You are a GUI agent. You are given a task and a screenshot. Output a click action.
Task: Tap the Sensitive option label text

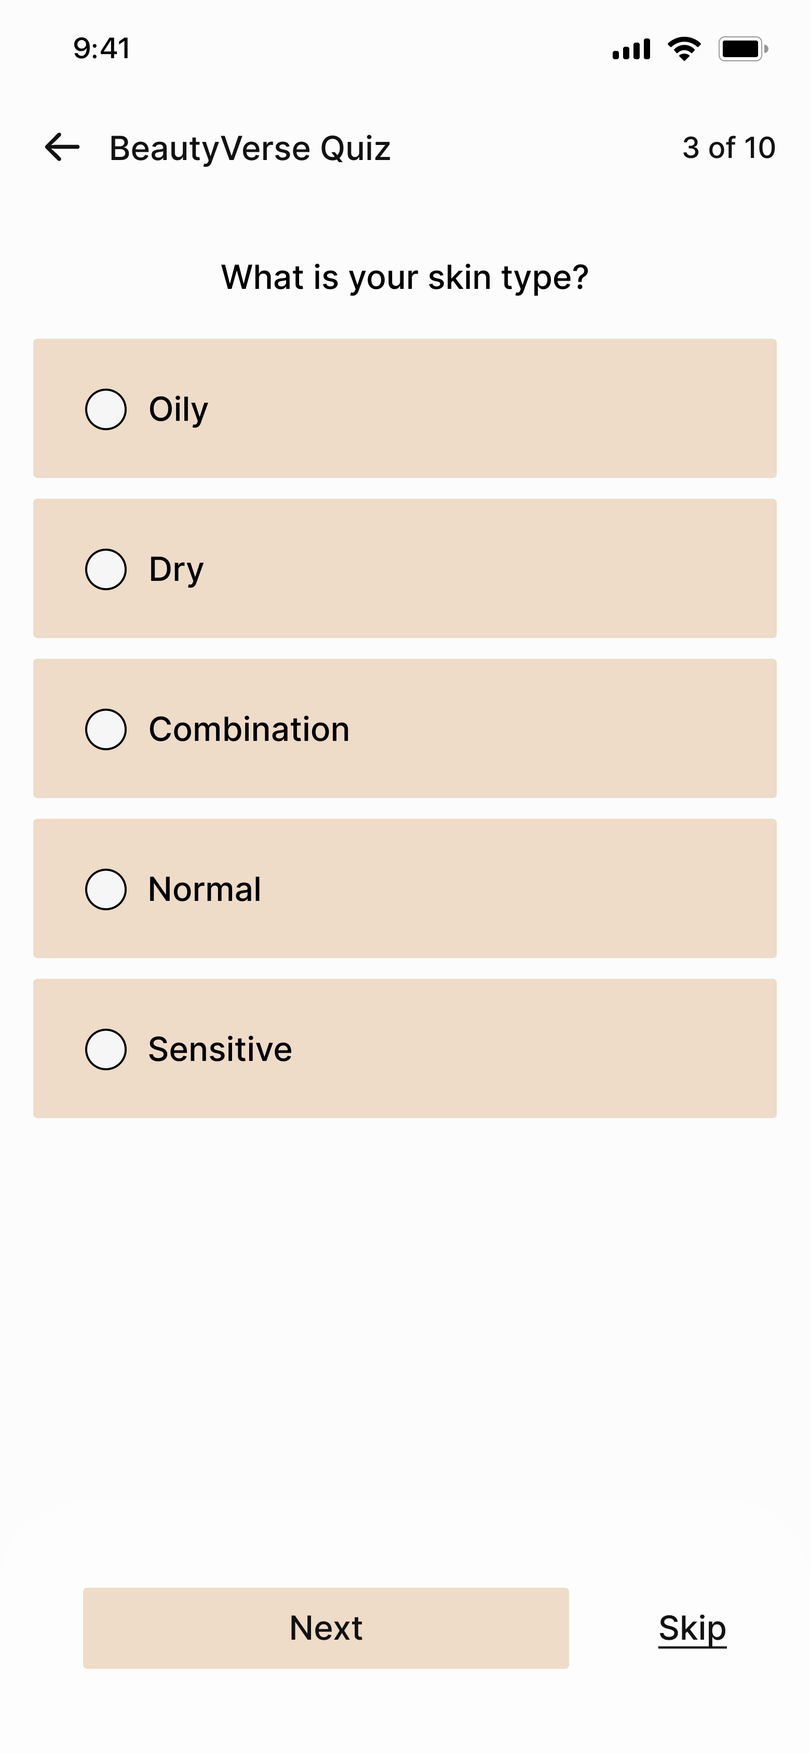click(221, 1049)
